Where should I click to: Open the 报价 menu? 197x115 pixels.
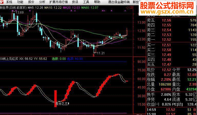pyautogui.click(x=31, y=2)
